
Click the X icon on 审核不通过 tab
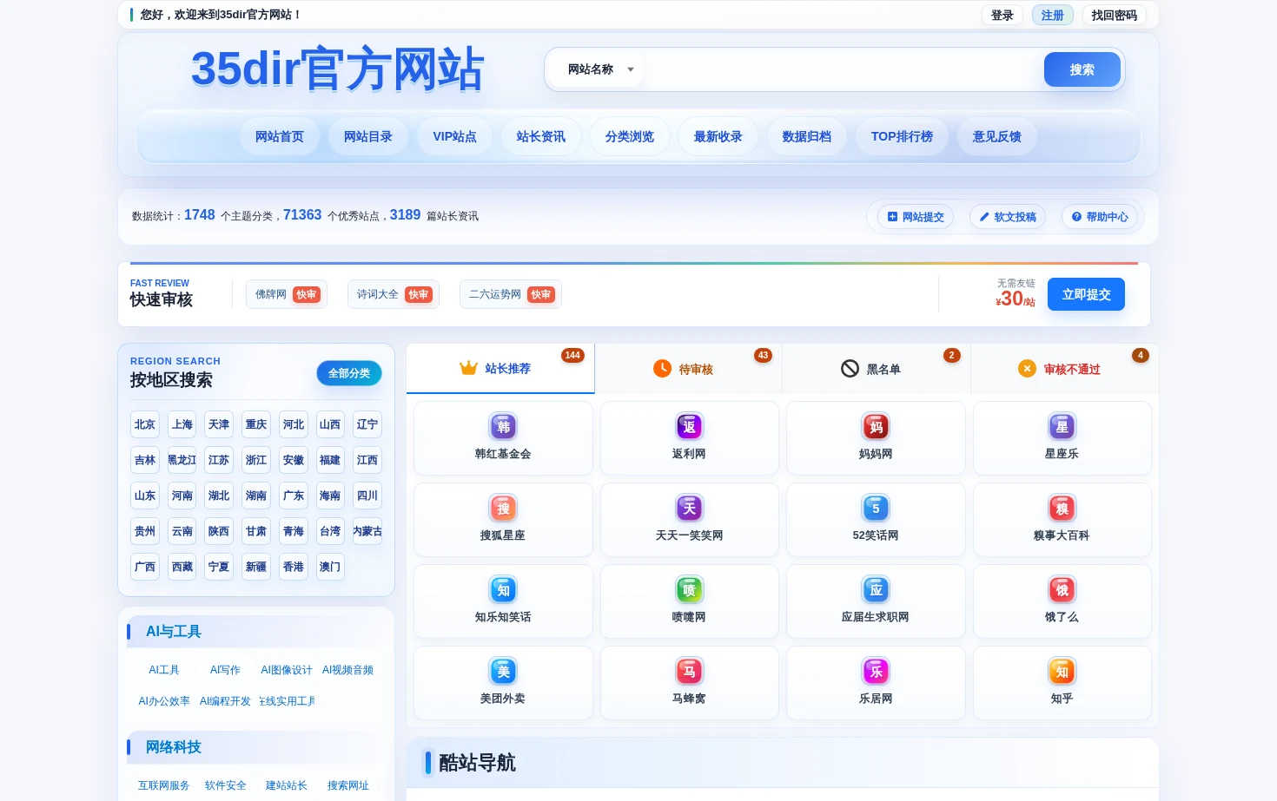tap(1027, 369)
